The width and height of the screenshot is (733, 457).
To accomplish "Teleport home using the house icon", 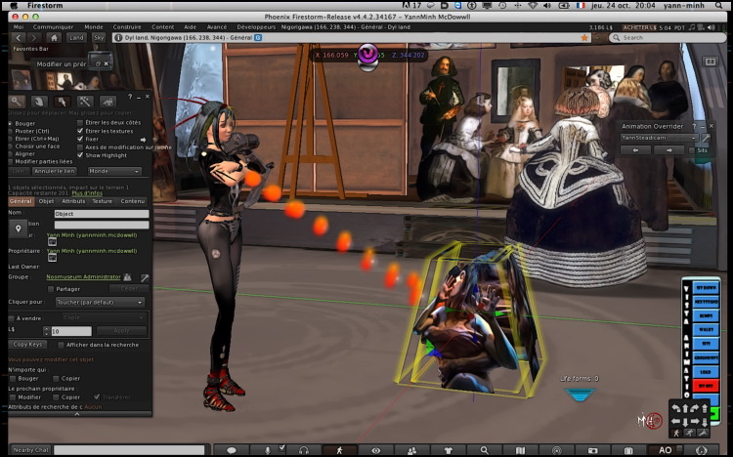I will [54, 38].
